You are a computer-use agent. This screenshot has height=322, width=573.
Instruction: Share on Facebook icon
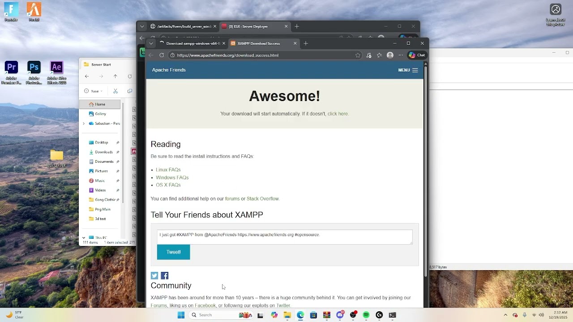point(165,275)
